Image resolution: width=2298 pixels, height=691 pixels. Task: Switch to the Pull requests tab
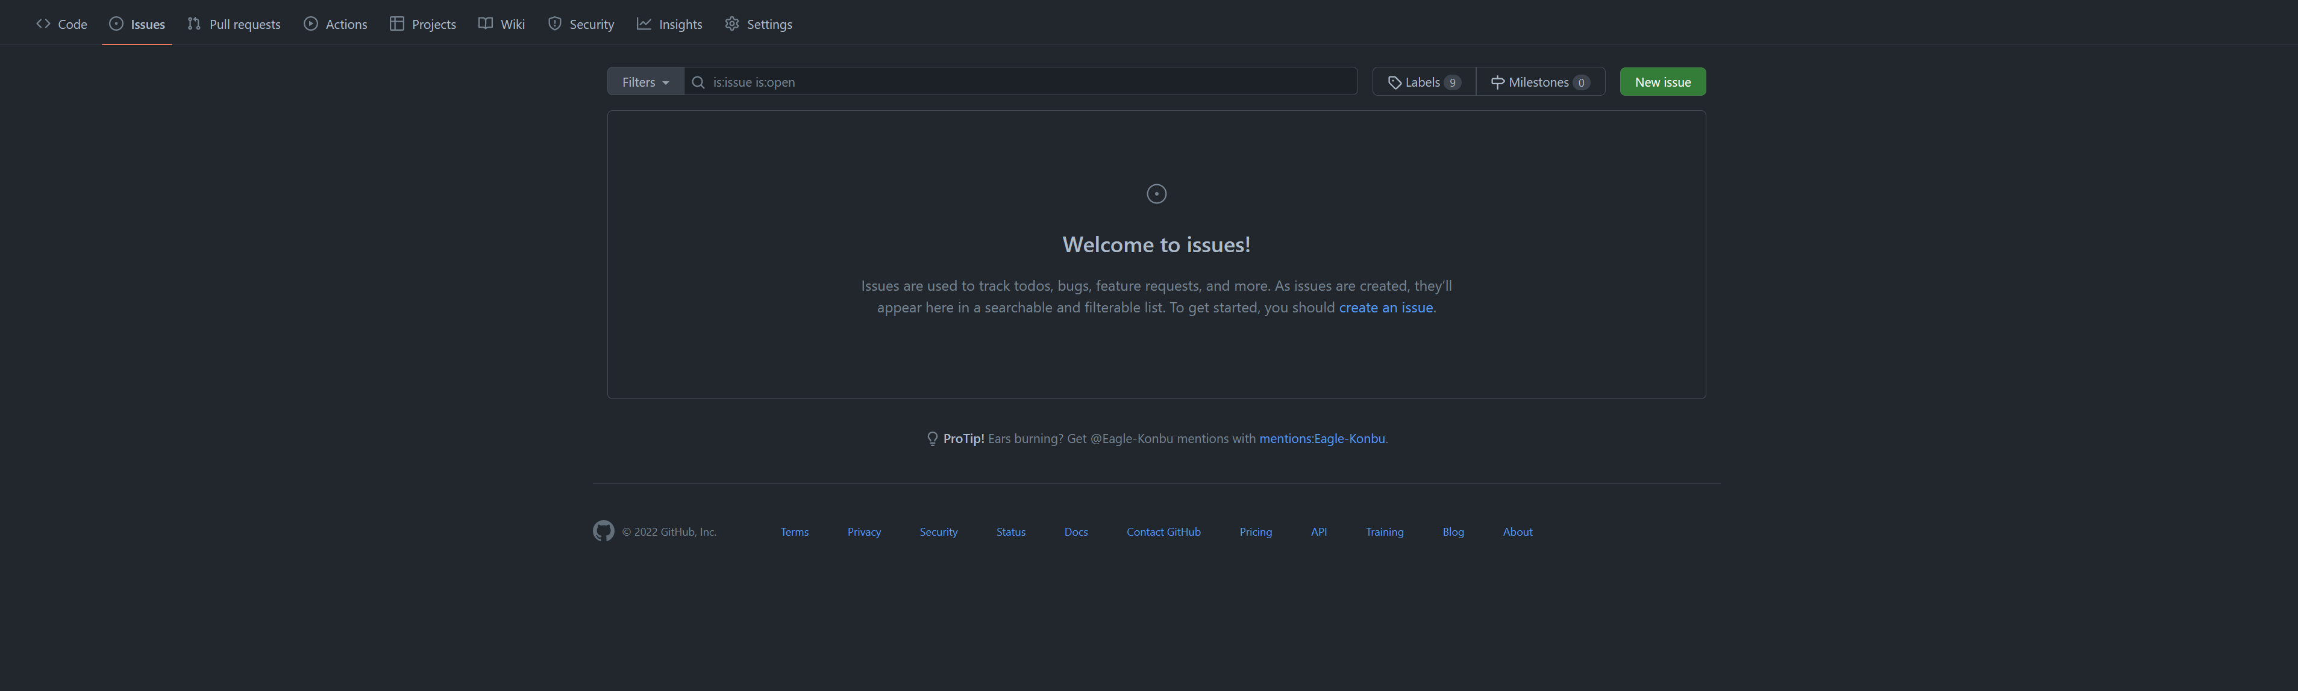pyautogui.click(x=245, y=24)
